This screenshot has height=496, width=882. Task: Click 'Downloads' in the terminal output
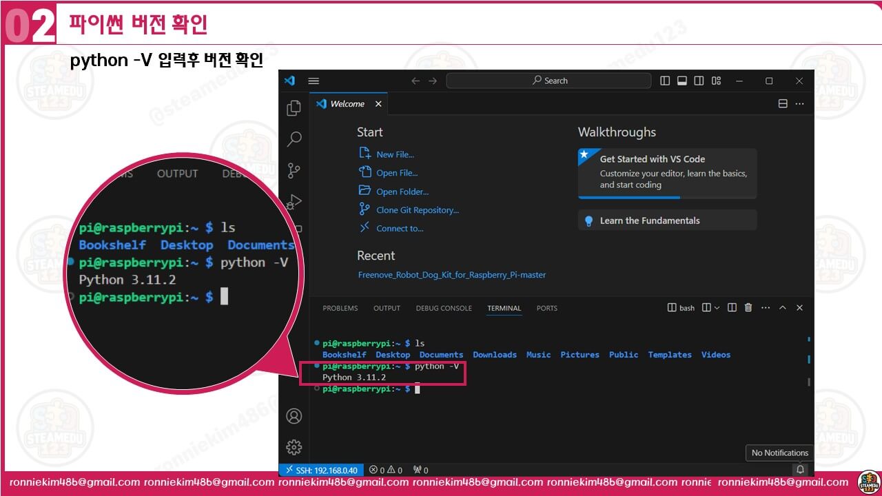[x=495, y=355]
